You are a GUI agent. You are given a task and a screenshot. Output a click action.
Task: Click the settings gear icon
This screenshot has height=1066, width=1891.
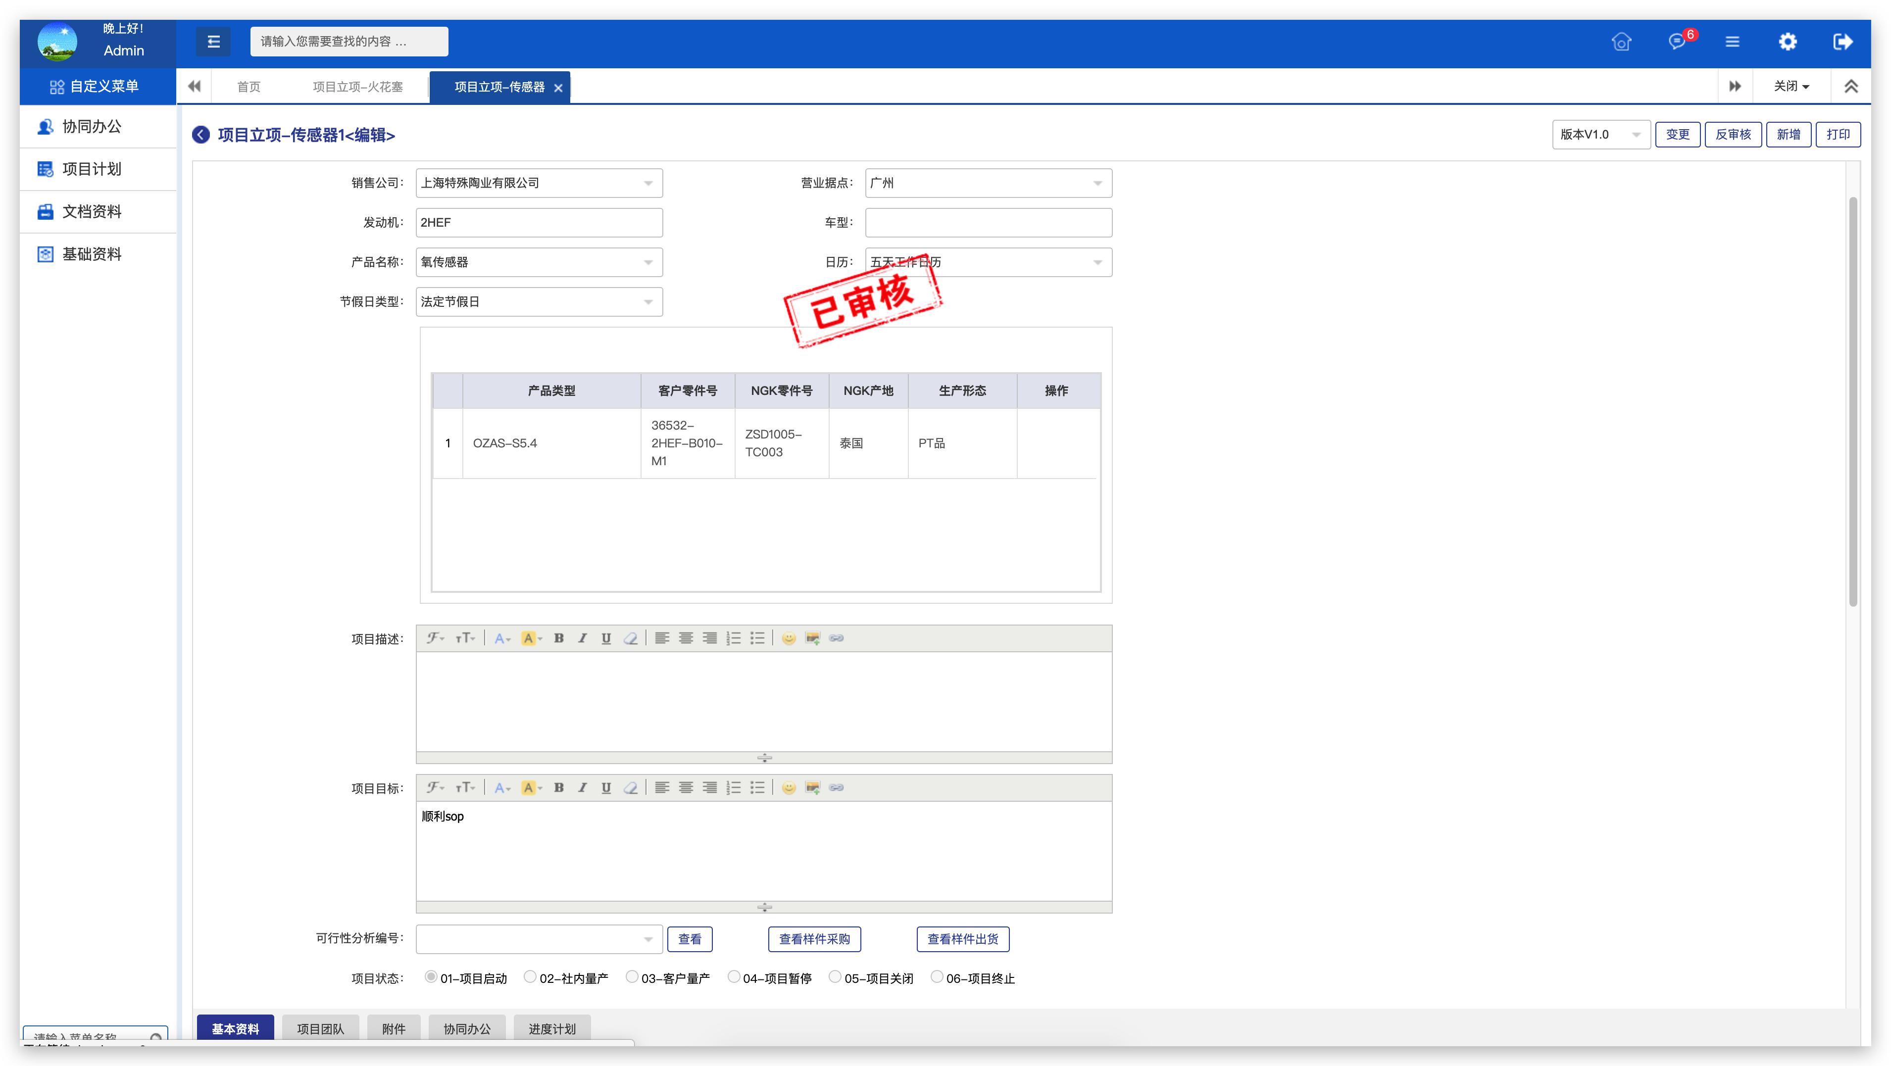(x=1788, y=42)
